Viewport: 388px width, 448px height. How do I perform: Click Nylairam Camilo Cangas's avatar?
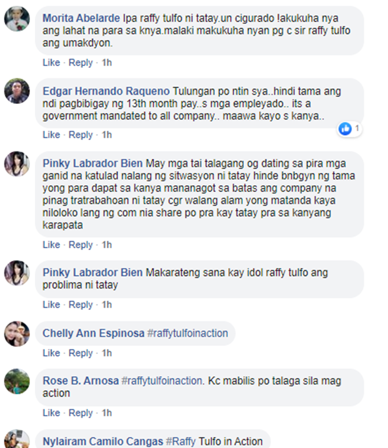click(x=17, y=439)
